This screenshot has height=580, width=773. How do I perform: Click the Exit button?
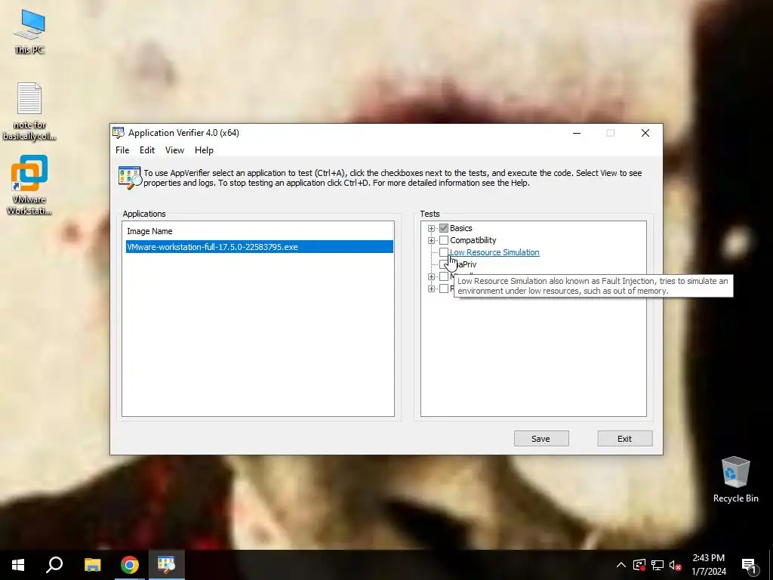pyautogui.click(x=624, y=439)
